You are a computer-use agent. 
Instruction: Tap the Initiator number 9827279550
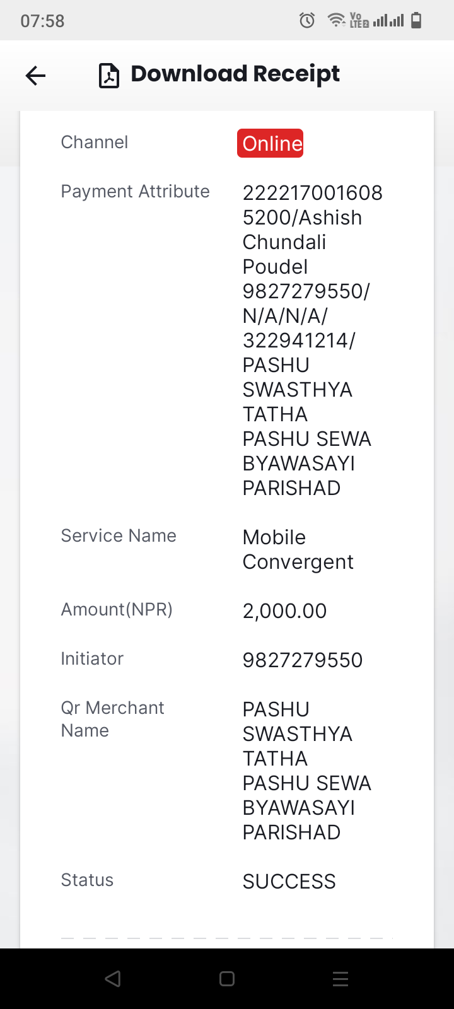tap(303, 660)
